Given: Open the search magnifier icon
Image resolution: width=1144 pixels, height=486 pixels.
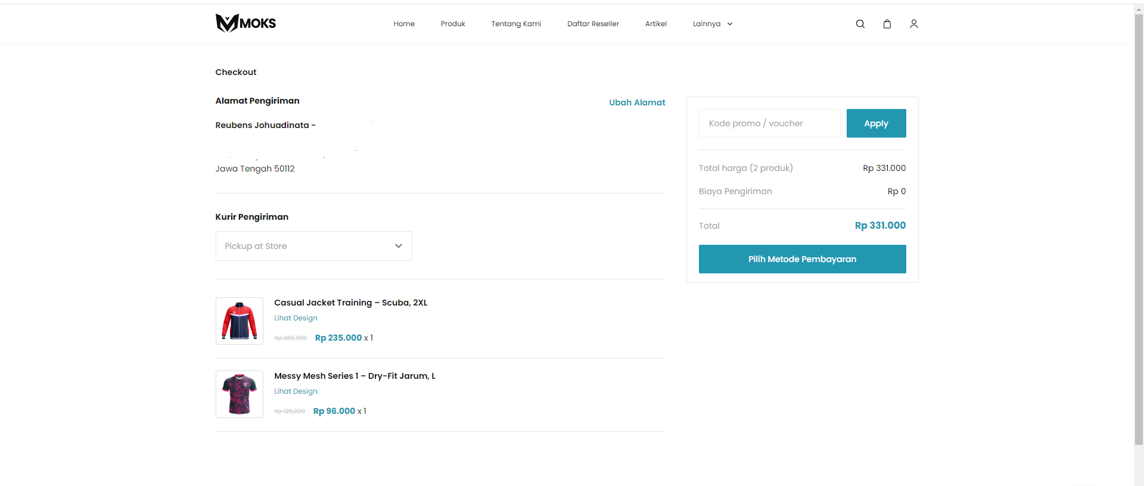Looking at the screenshot, I should 860,24.
